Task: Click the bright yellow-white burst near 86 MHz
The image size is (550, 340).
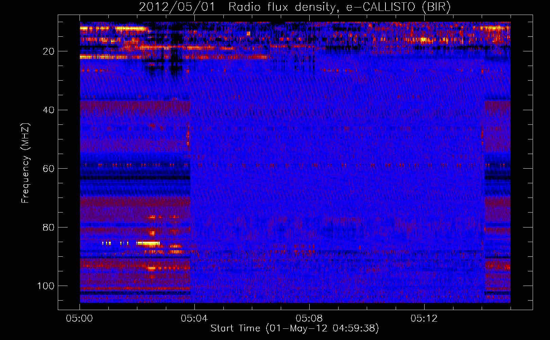Action: 148,243
